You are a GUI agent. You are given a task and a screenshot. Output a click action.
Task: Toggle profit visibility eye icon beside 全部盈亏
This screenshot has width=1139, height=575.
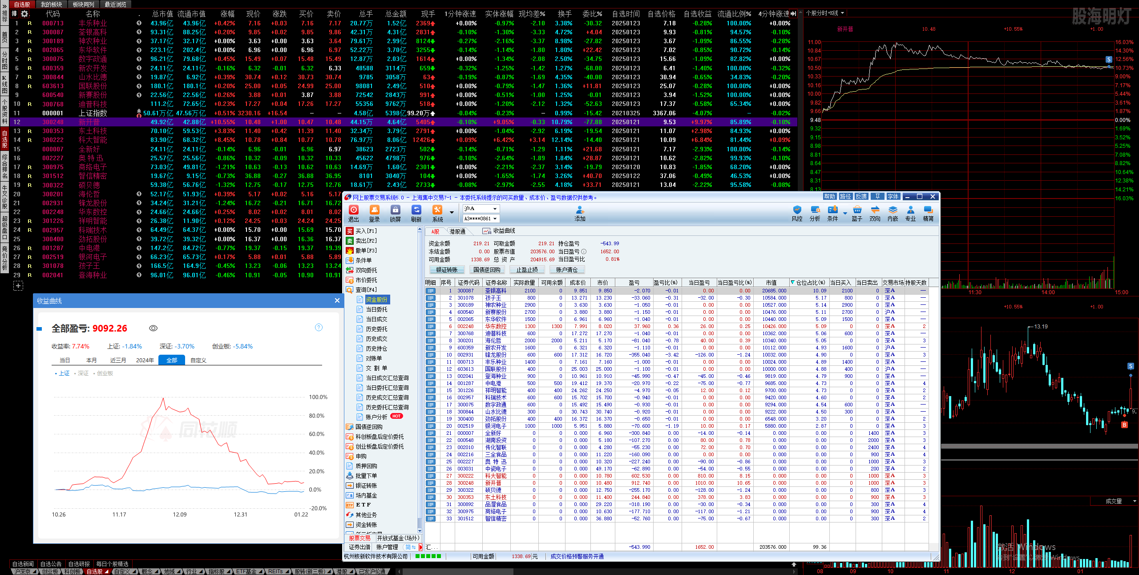[153, 328]
